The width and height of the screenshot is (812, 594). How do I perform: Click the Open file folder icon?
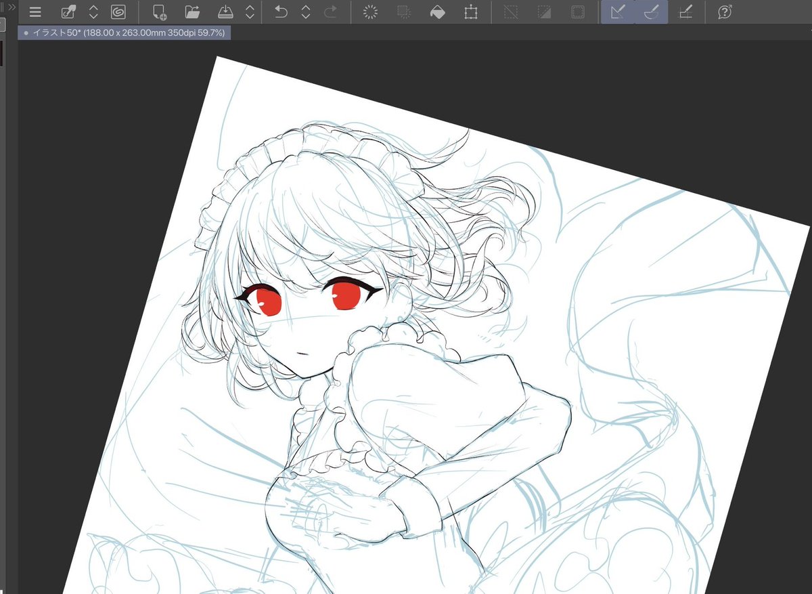(x=192, y=12)
